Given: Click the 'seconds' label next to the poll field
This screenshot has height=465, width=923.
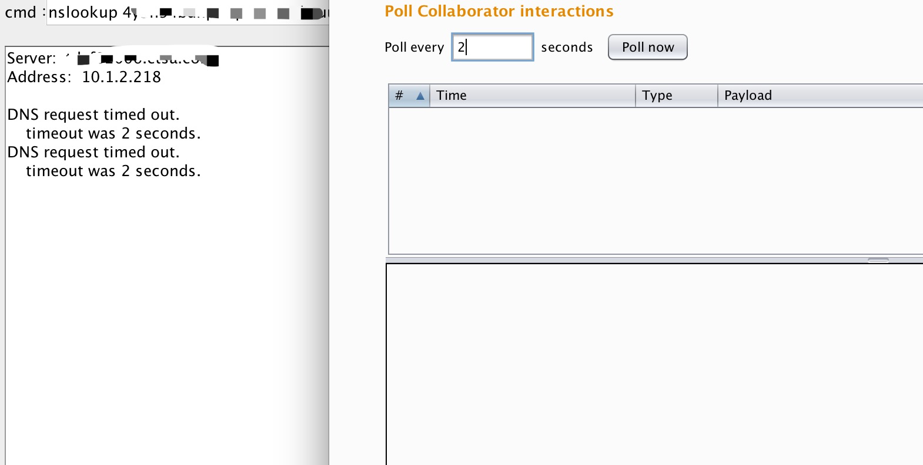Looking at the screenshot, I should 567,48.
